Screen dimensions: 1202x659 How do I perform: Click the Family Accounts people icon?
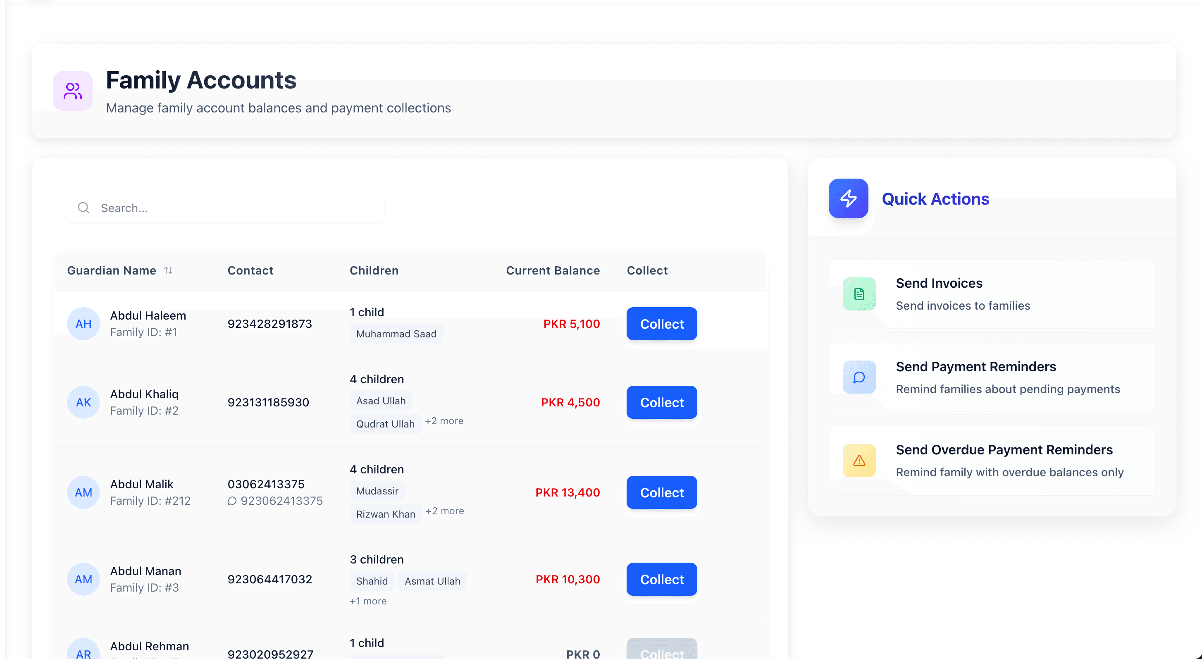73,91
